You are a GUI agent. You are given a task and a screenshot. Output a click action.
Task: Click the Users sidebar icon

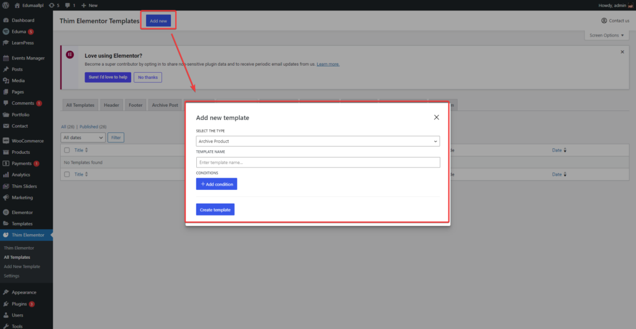(6, 315)
